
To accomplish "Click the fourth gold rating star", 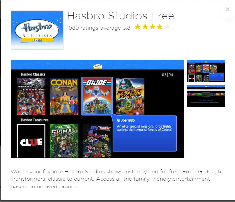I will pyautogui.click(x=160, y=27).
